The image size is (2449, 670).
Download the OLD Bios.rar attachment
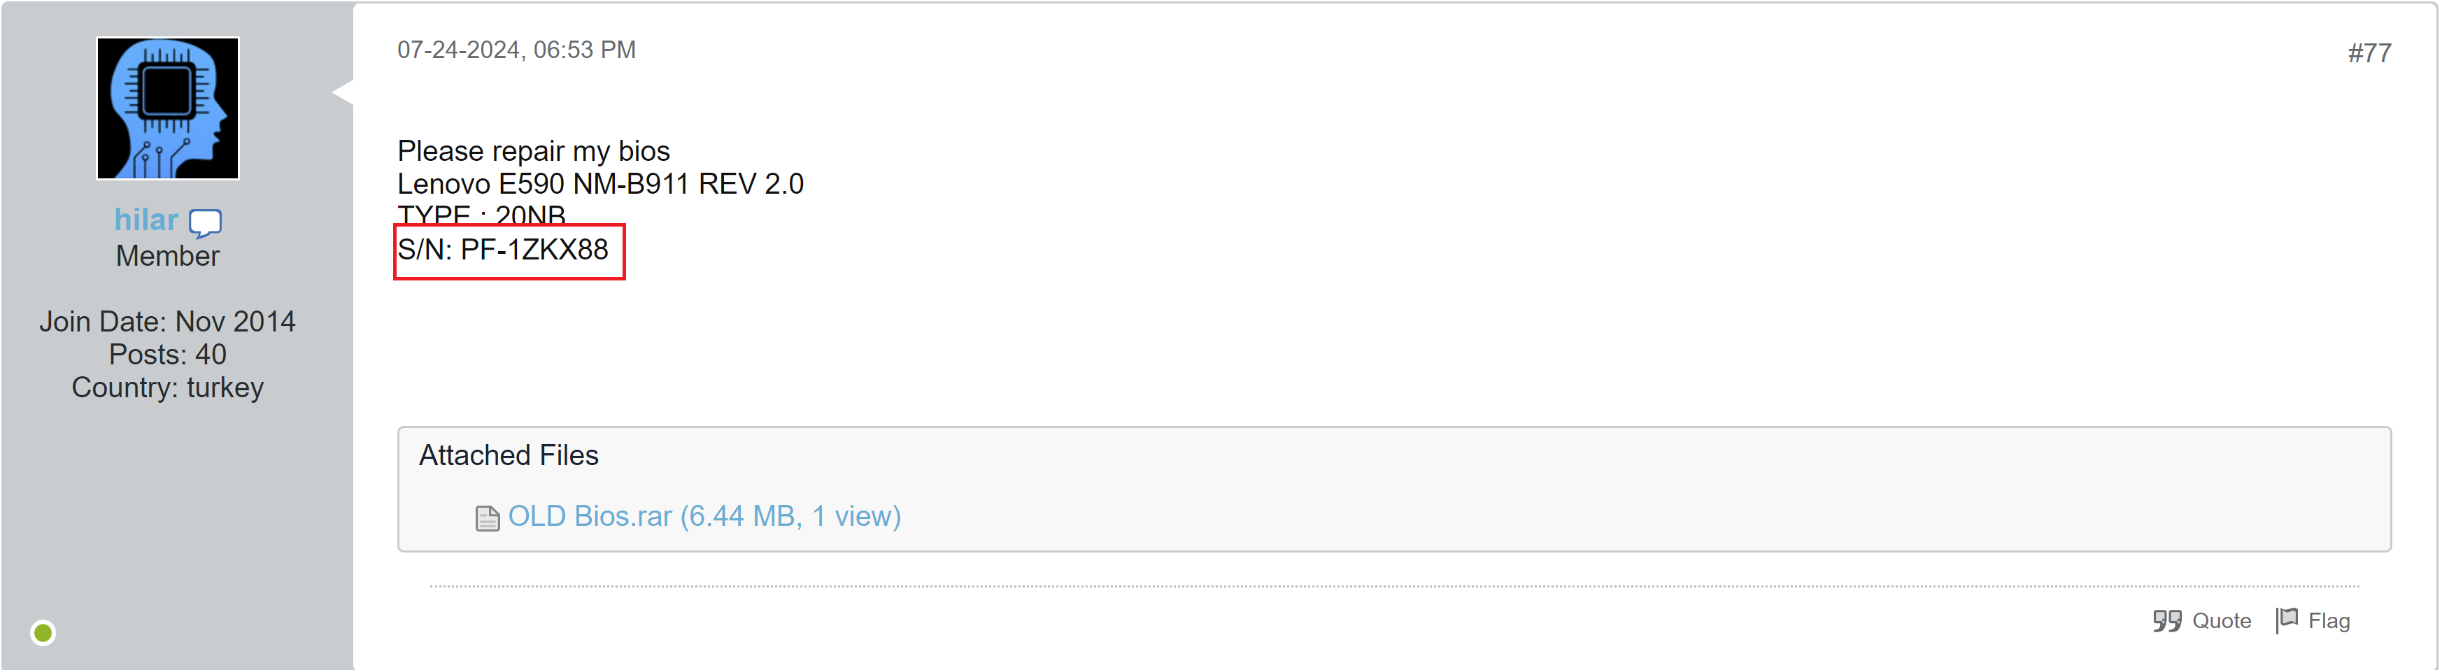click(x=704, y=516)
